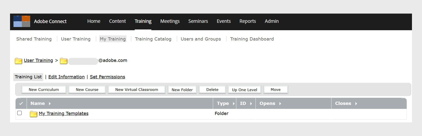422x136 pixels.
Task: Click the User Training breadcrumb link
Action: point(39,60)
